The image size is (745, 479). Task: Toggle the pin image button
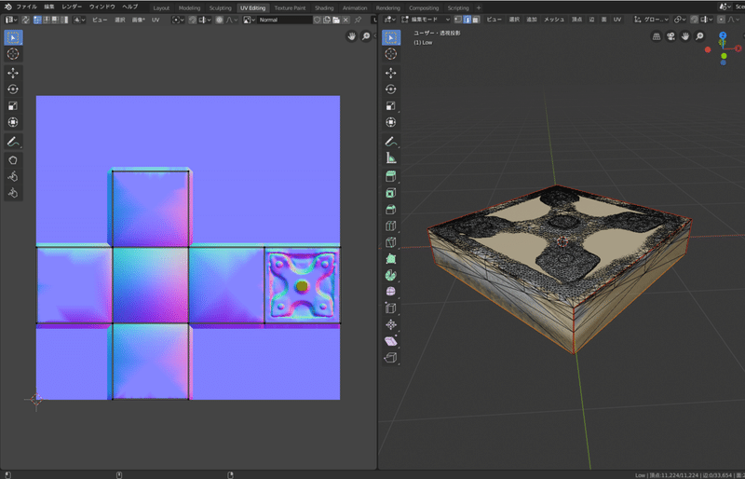358,20
